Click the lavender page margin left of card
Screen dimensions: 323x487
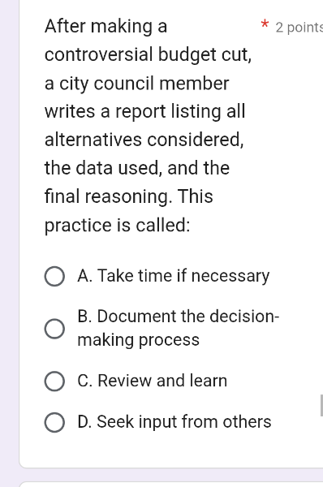tap(9, 243)
